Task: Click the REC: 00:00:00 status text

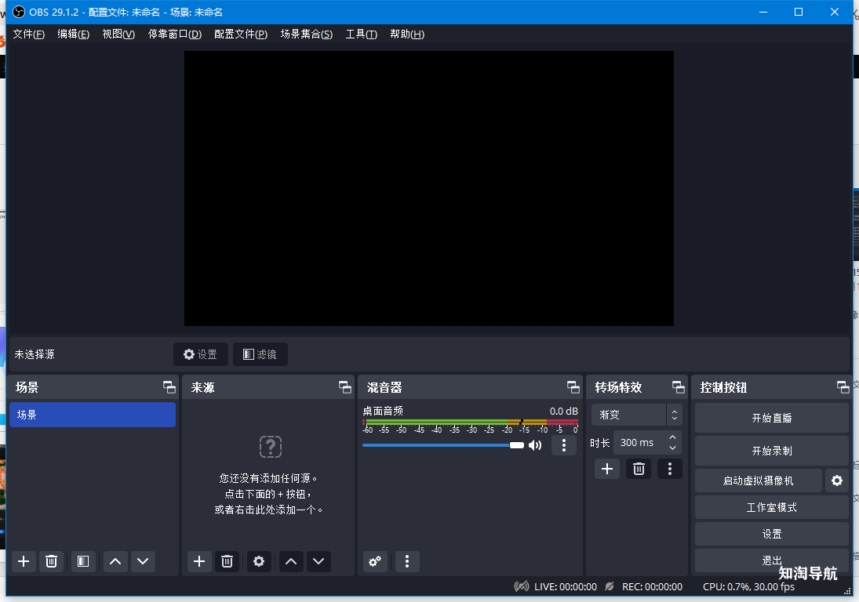Action: point(652,586)
